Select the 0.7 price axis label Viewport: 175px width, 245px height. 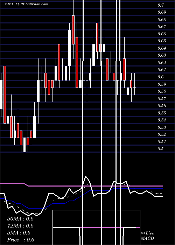coord(161,5)
